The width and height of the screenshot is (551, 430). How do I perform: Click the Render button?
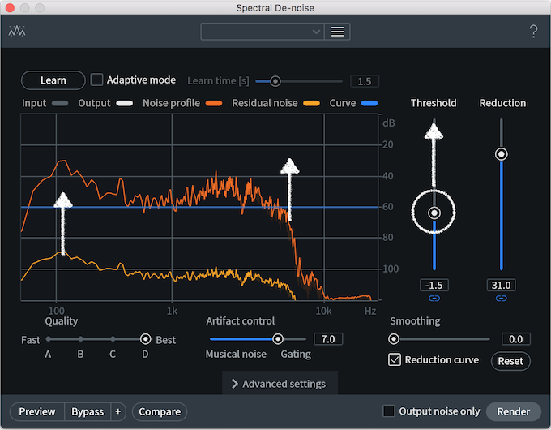514,411
